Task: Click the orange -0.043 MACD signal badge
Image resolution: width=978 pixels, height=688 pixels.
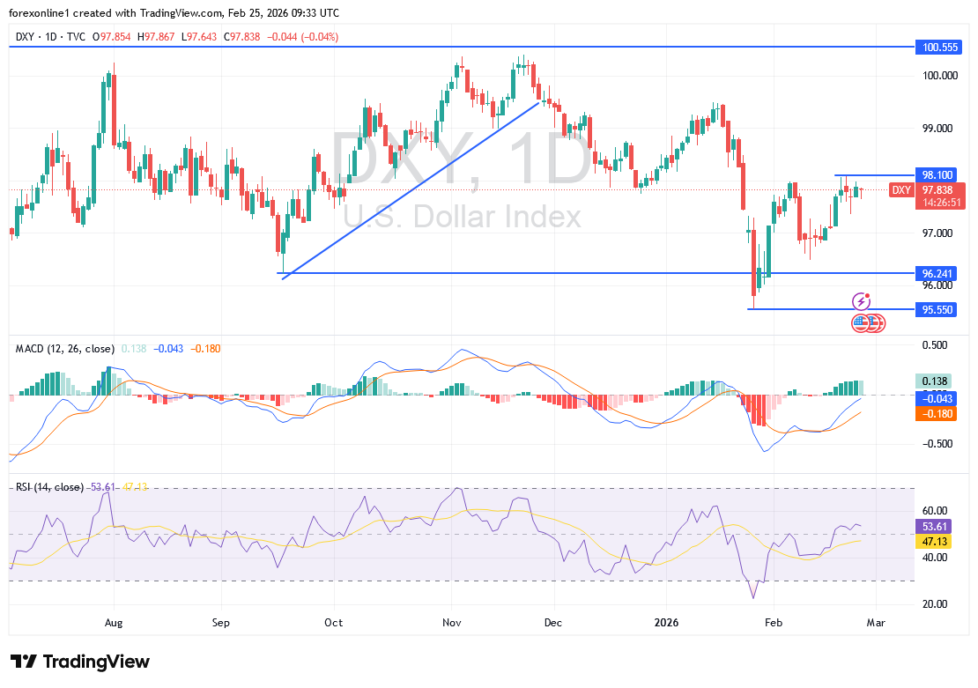Action: point(936,398)
